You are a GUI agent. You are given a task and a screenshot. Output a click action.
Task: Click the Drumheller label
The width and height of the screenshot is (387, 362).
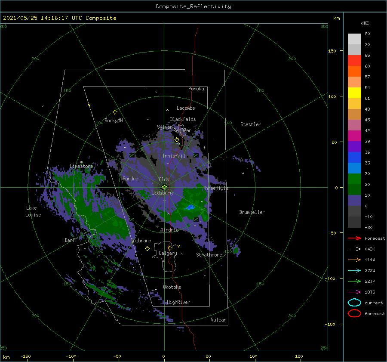pyautogui.click(x=252, y=212)
